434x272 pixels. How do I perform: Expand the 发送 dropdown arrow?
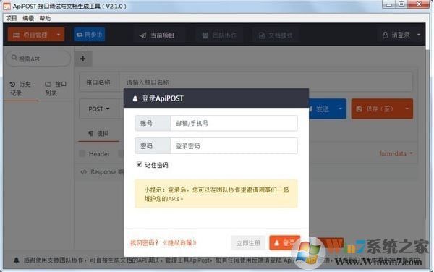pyautogui.click(x=341, y=109)
